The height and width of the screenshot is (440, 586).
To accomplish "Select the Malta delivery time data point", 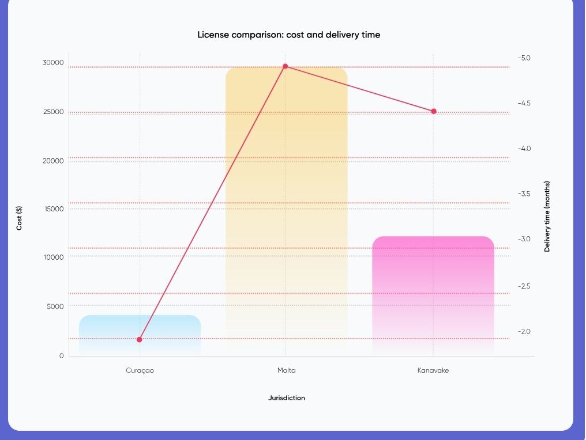I will [x=285, y=67].
